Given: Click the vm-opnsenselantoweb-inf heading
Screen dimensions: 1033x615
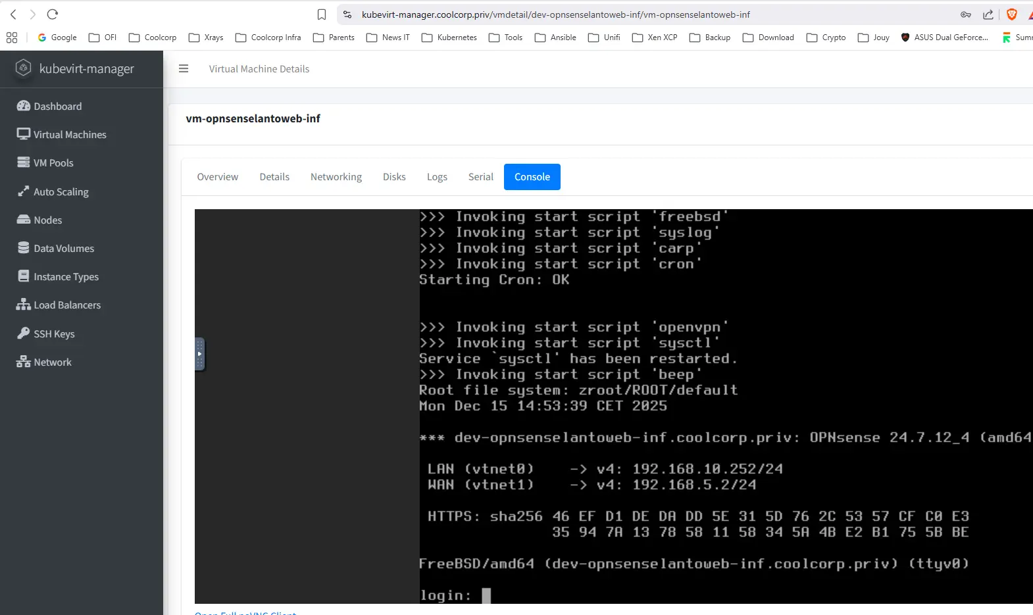Looking at the screenshot, I should tap(253, 118).
